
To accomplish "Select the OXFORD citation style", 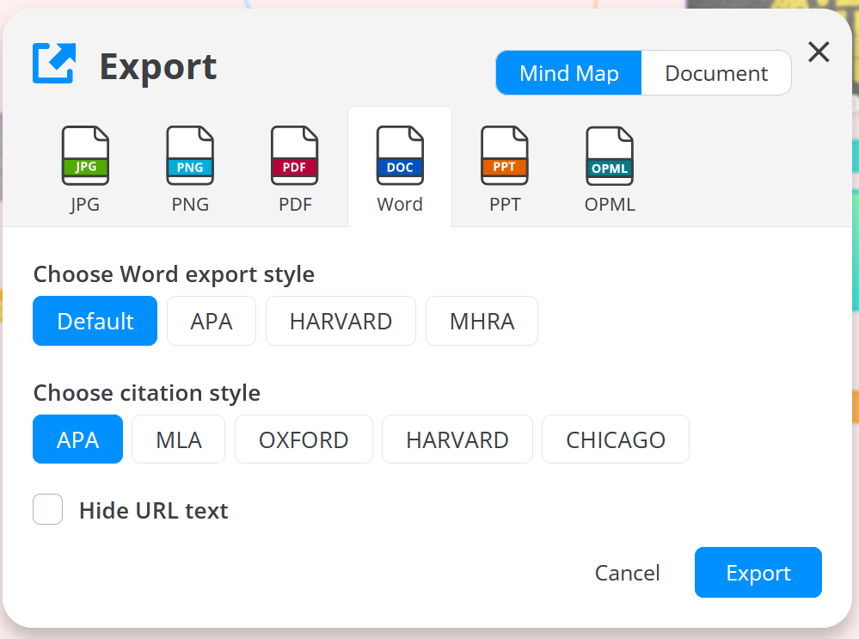I will (x=303, y=439).
